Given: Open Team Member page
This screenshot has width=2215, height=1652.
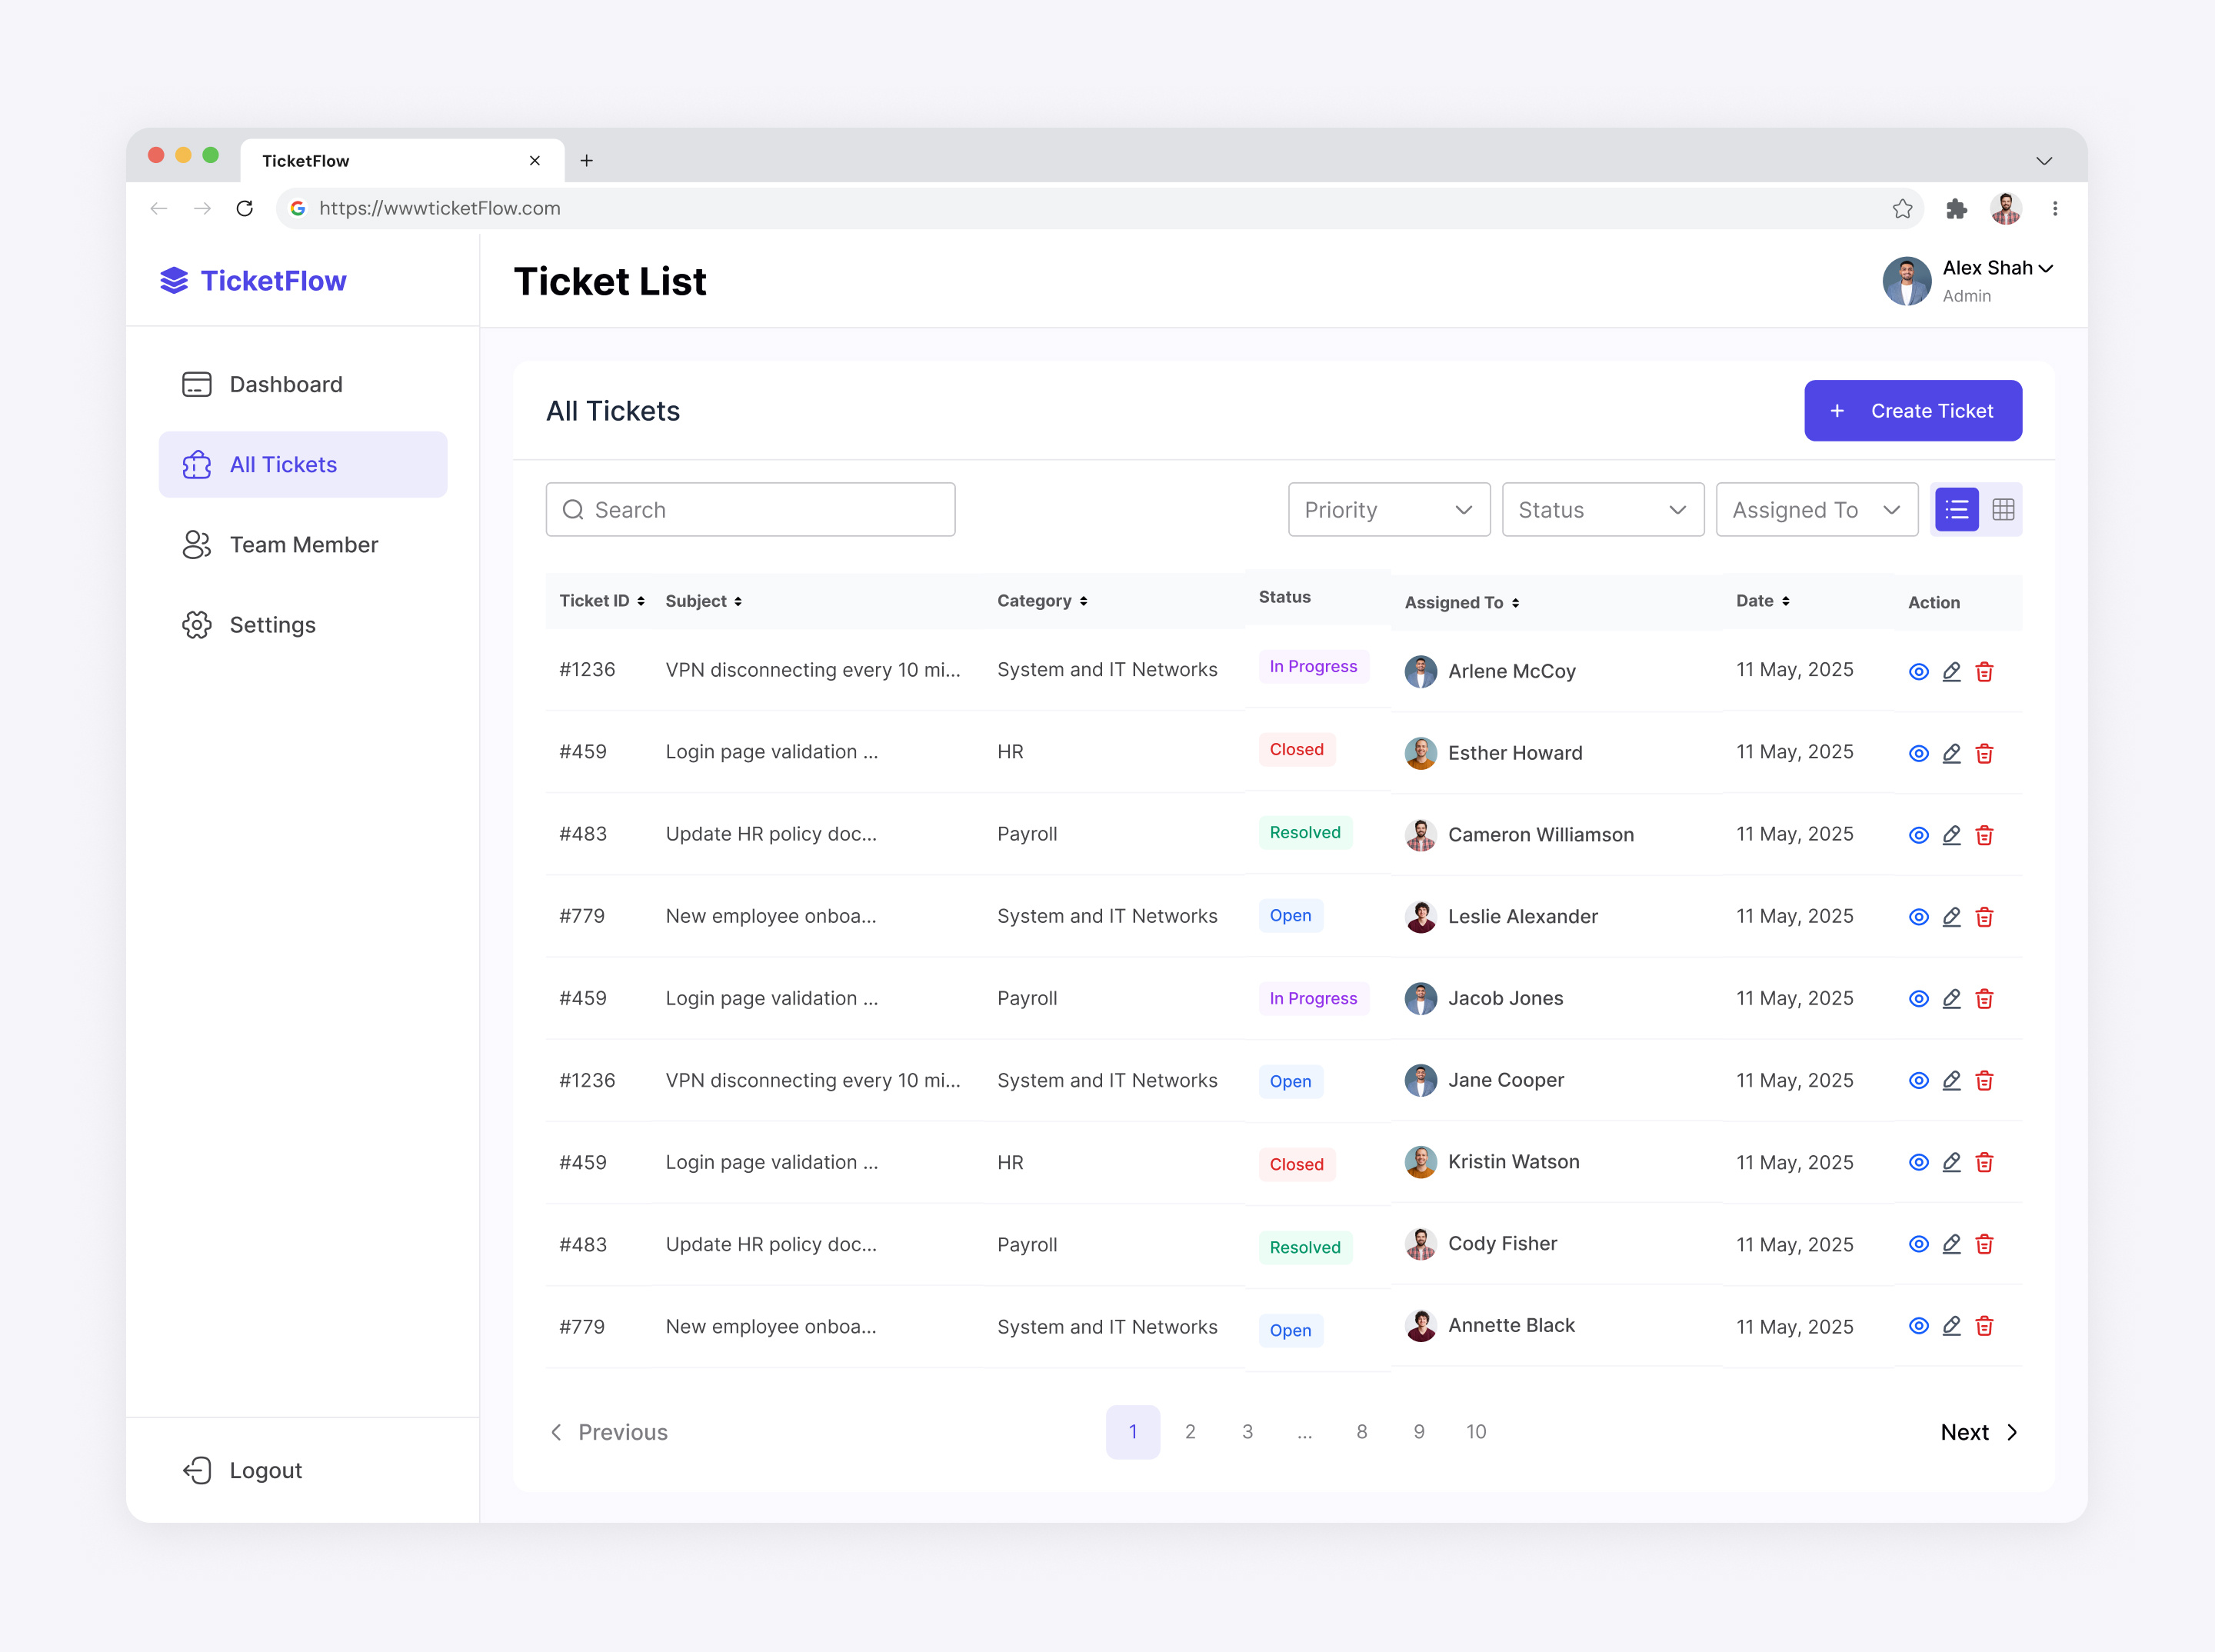Looking at the screenshot, I should pyautogui.click(x=303, y=545).
